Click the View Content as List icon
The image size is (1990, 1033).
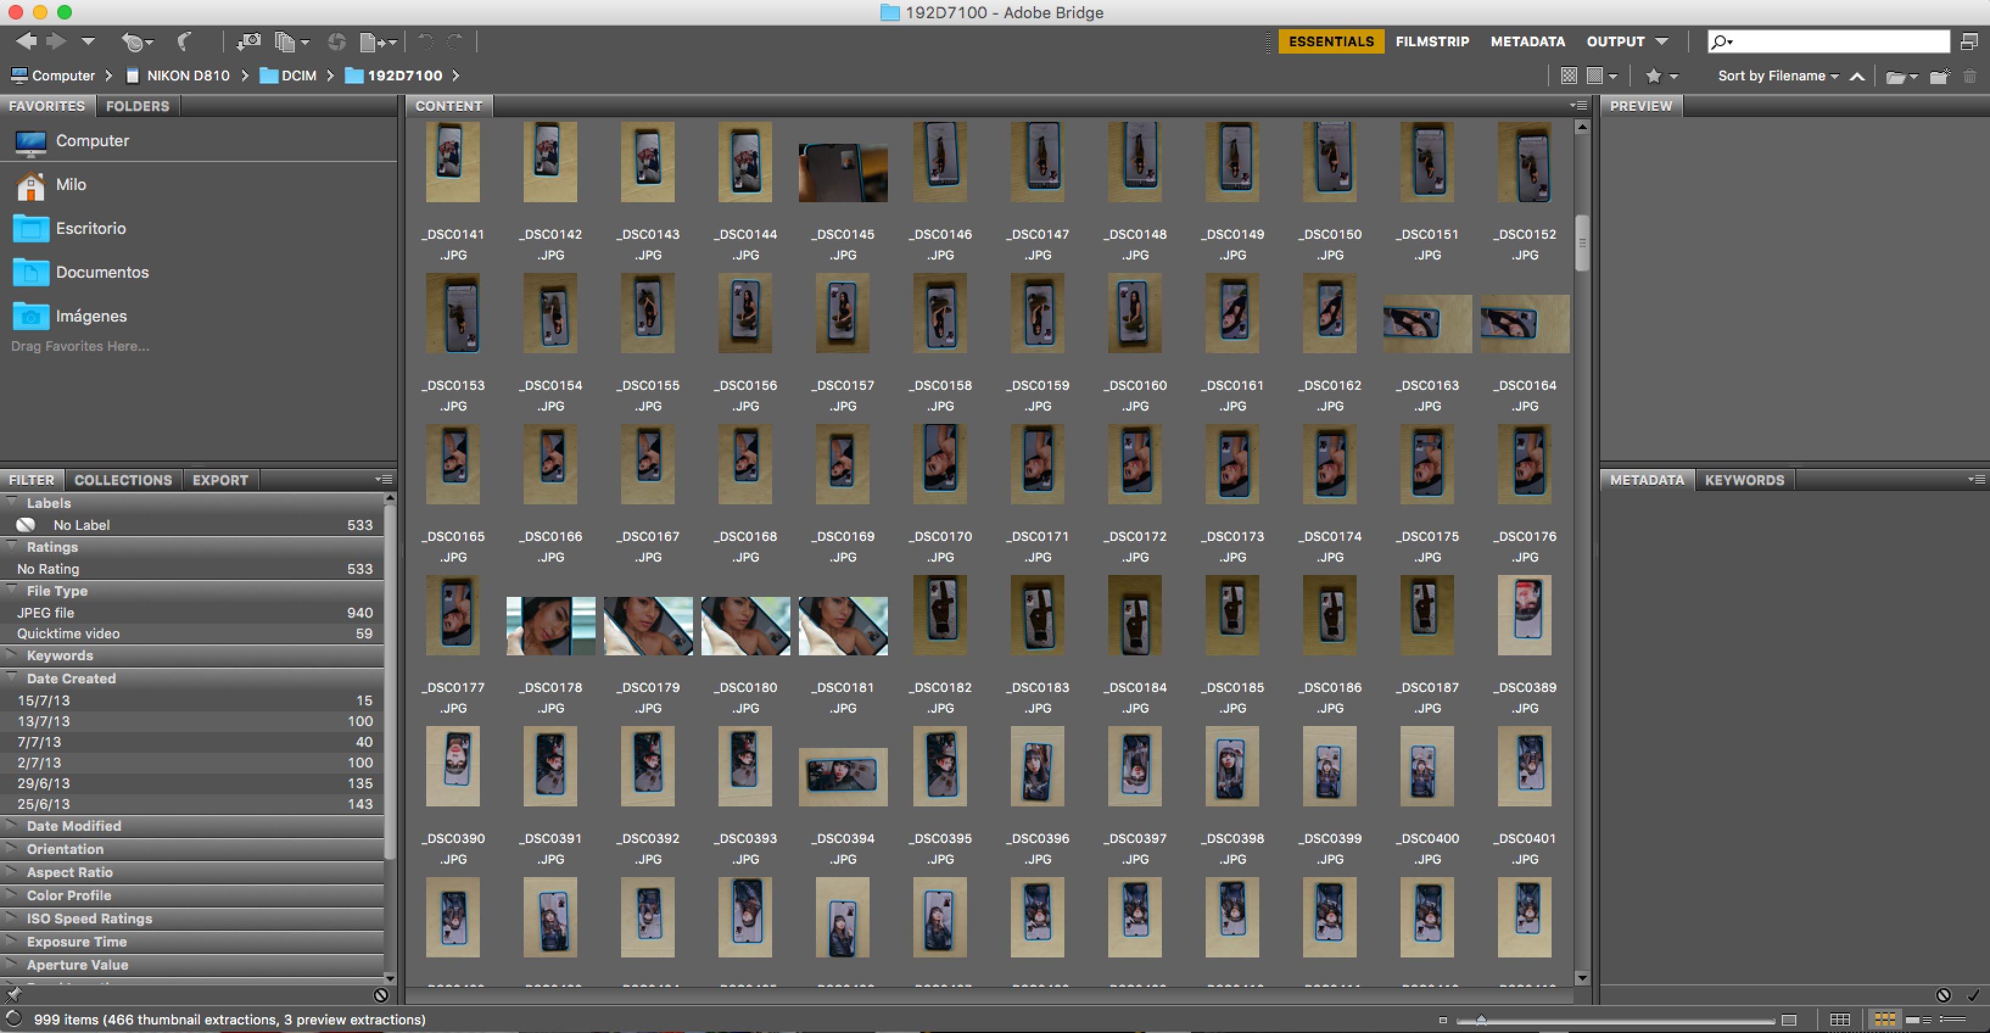(1952, 1019)
